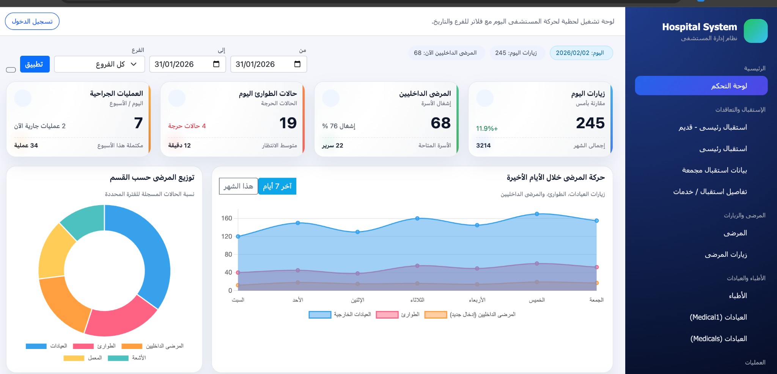Select the آخر 7 أيام chart tab
The height and width of the screenshot is (374, 777).
(x=277, y=186)
